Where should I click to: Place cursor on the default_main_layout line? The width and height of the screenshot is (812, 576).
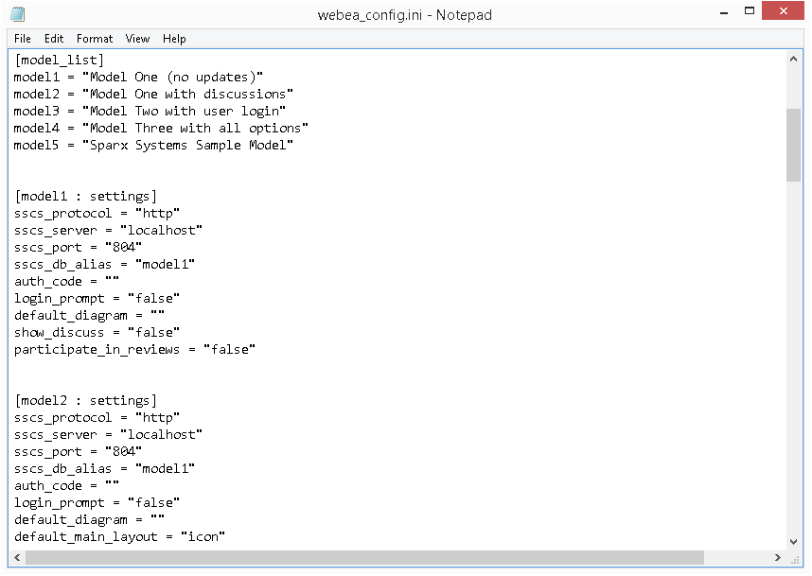(119, 537)
